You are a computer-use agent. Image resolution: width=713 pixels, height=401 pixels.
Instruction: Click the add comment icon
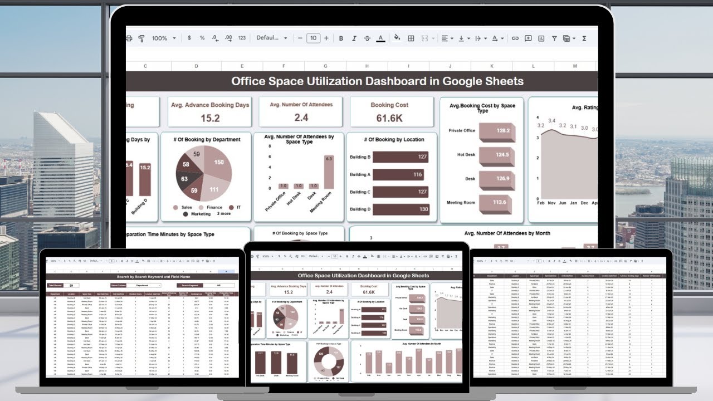click(x=528, y=38)
